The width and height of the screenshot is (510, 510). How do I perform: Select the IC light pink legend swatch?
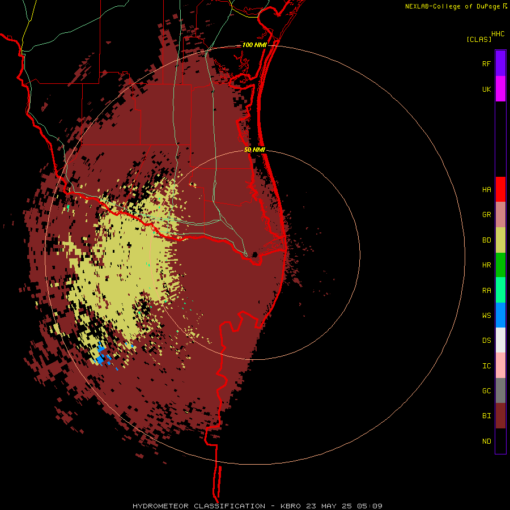[500, 365]
